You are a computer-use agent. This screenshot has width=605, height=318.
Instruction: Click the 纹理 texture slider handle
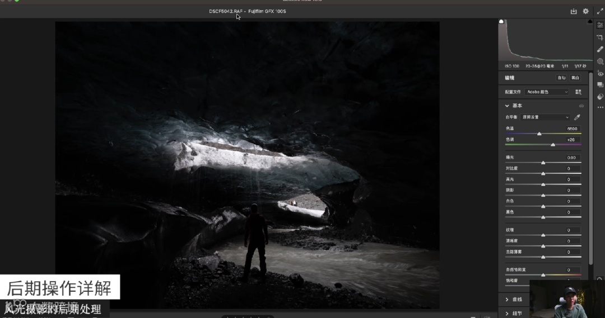coord(543,235)
